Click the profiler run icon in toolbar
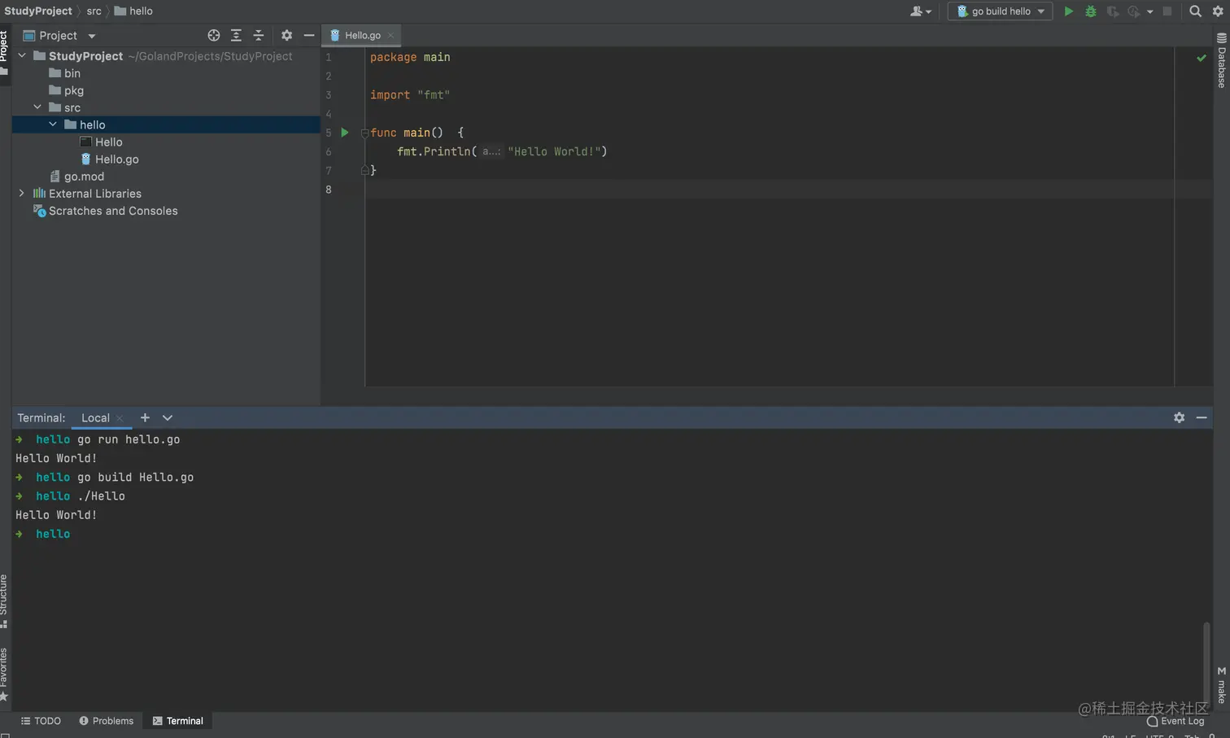This screenshot has height=738, width=1230. click(x=1133, y=11)
